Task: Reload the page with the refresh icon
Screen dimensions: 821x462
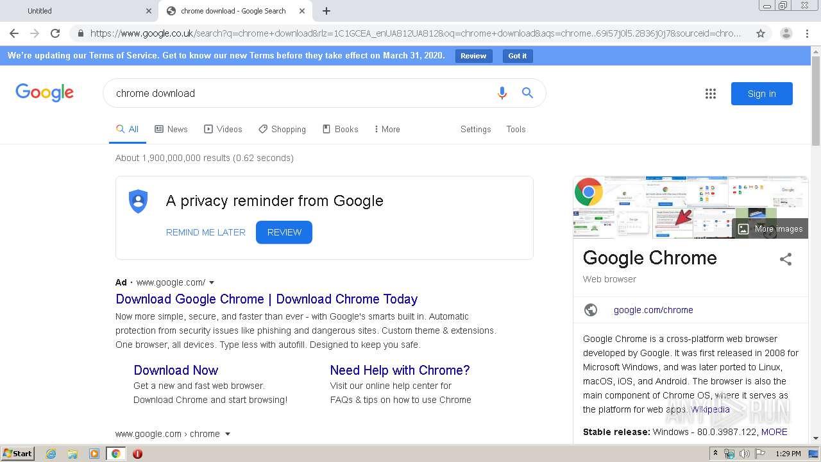Action: (55, 33)
